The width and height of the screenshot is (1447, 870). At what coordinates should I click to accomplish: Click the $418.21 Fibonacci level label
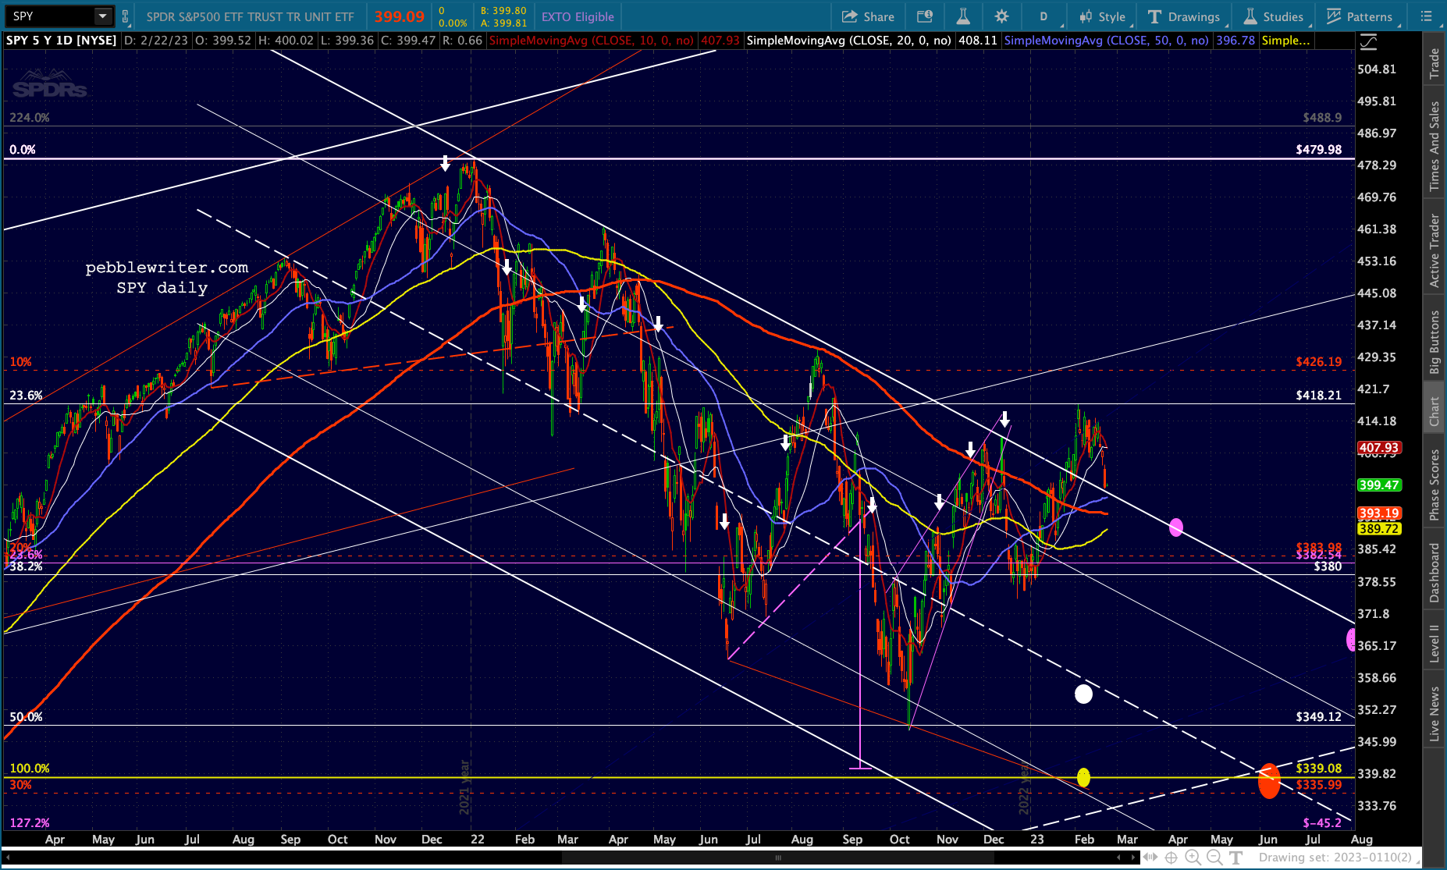click(x=1318, y=396)
